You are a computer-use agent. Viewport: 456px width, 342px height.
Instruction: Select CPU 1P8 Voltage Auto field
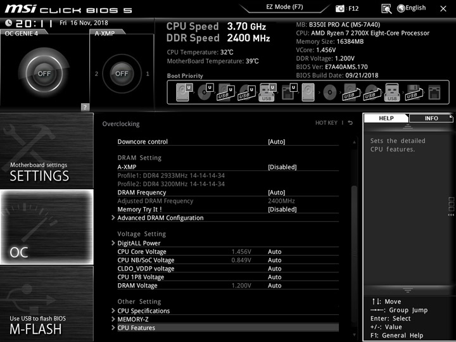tap(274, 277)
